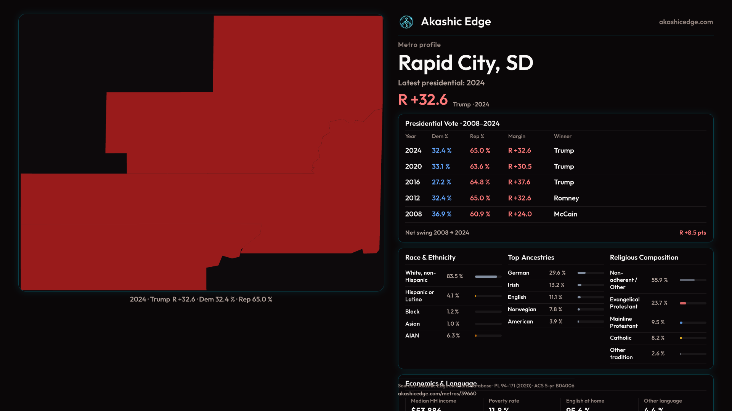The width and height of the screenshot is (732, 411).
Task: Click the Winner column header
Action: (x=562, y=136)
